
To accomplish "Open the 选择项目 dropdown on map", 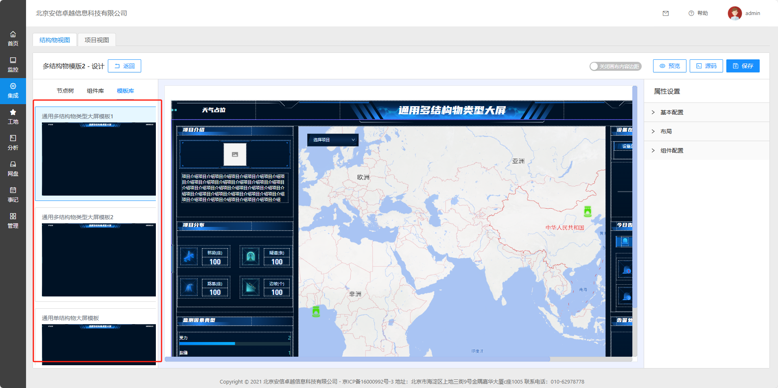I will (333, 140).
